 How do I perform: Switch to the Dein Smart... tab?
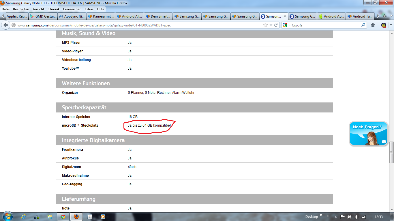pyautogui.click(x=158, y=16)
